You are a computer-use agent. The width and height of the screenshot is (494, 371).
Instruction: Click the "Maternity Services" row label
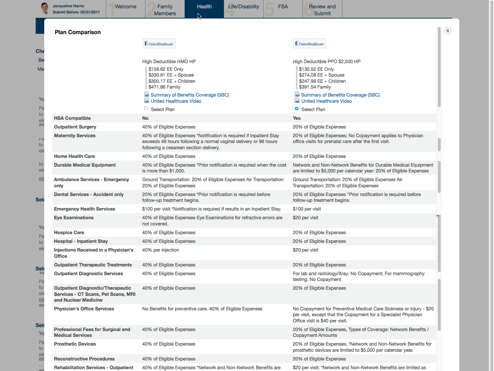click(75, 135)
